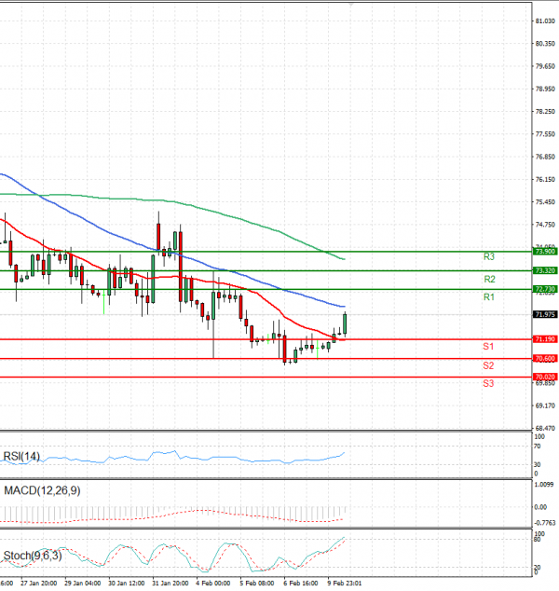Select the 71.190 support price tag
Screen dimensions: 559x591
(x=545, y=339)
